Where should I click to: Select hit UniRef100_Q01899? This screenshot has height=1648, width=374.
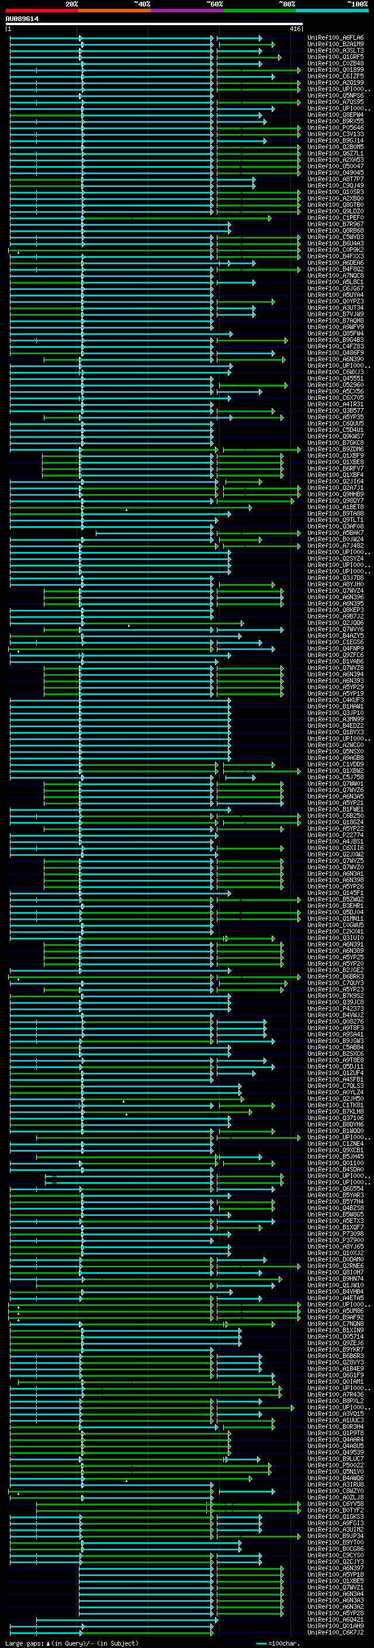335,70
